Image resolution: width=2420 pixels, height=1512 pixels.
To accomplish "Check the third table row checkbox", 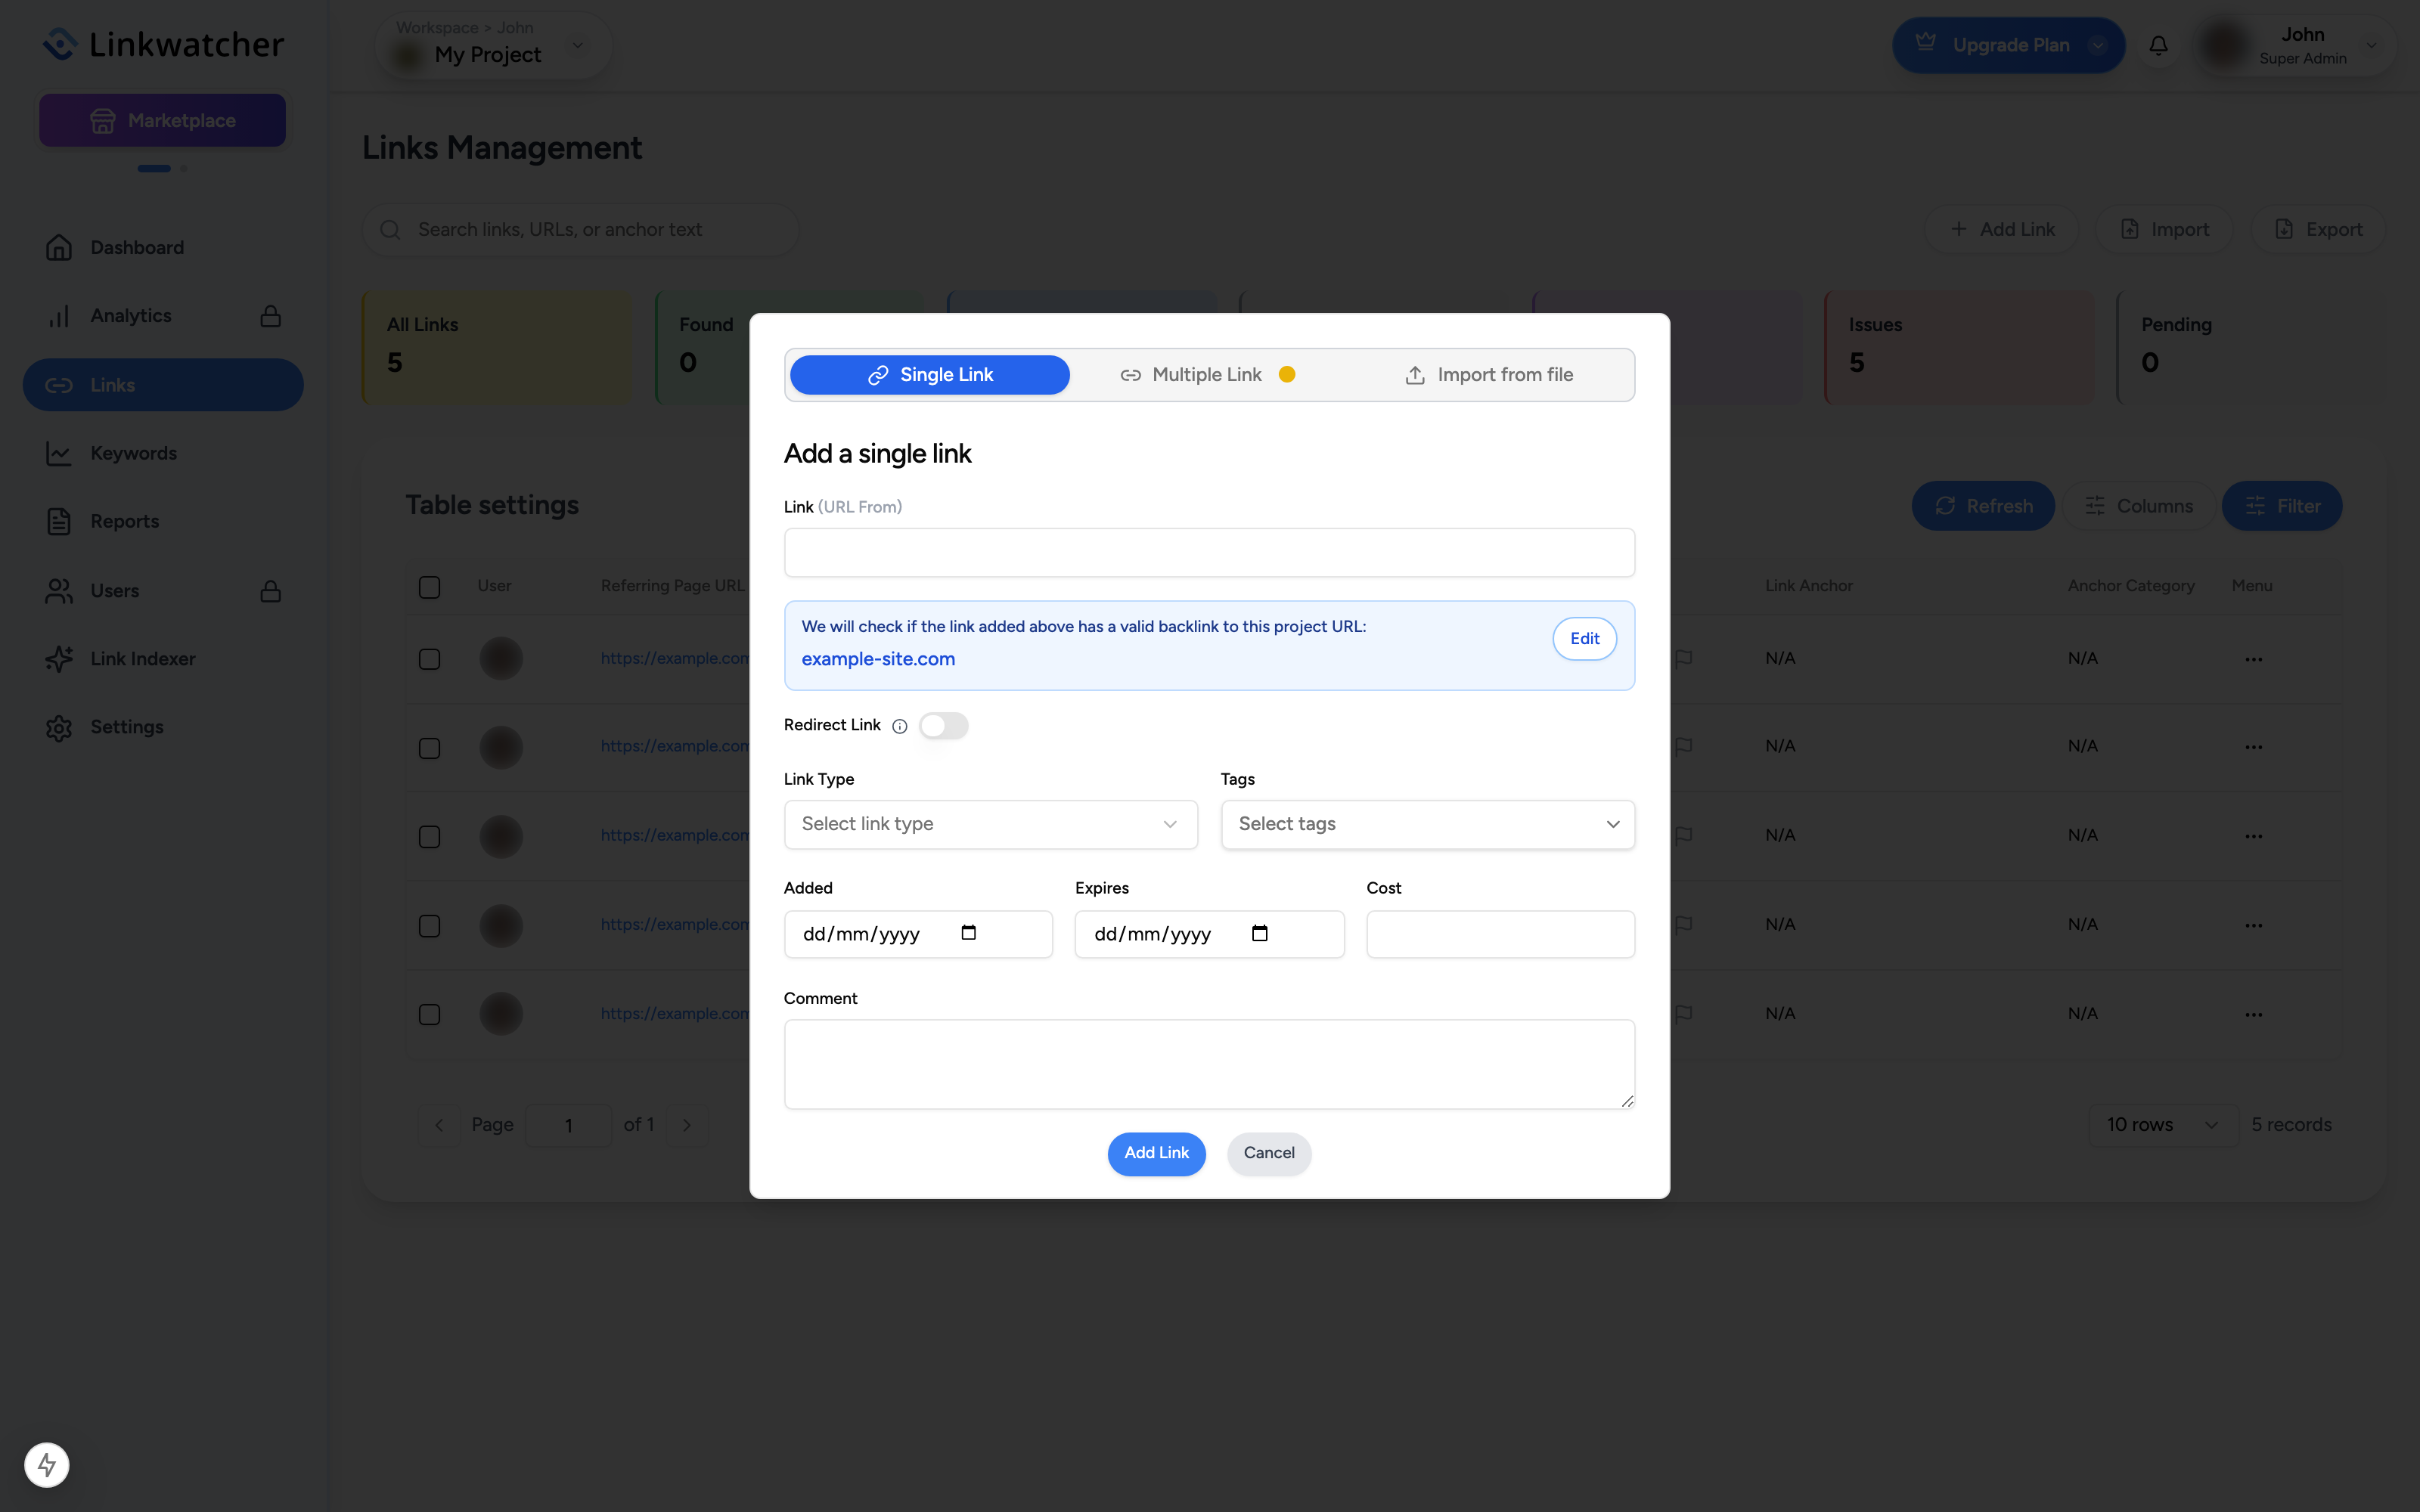I will 429,836.
